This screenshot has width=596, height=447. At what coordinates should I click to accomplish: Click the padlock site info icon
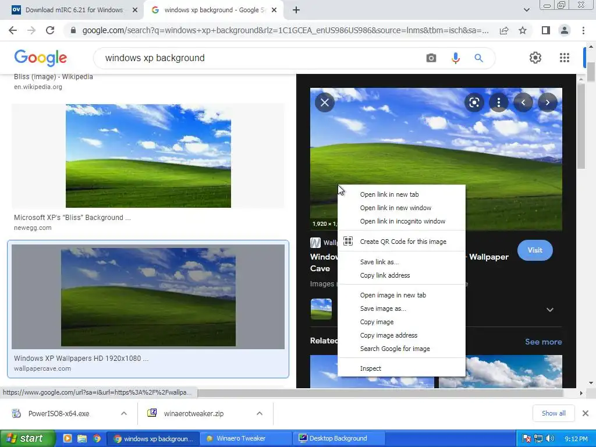pyautogui.click(x=73, y=30)
